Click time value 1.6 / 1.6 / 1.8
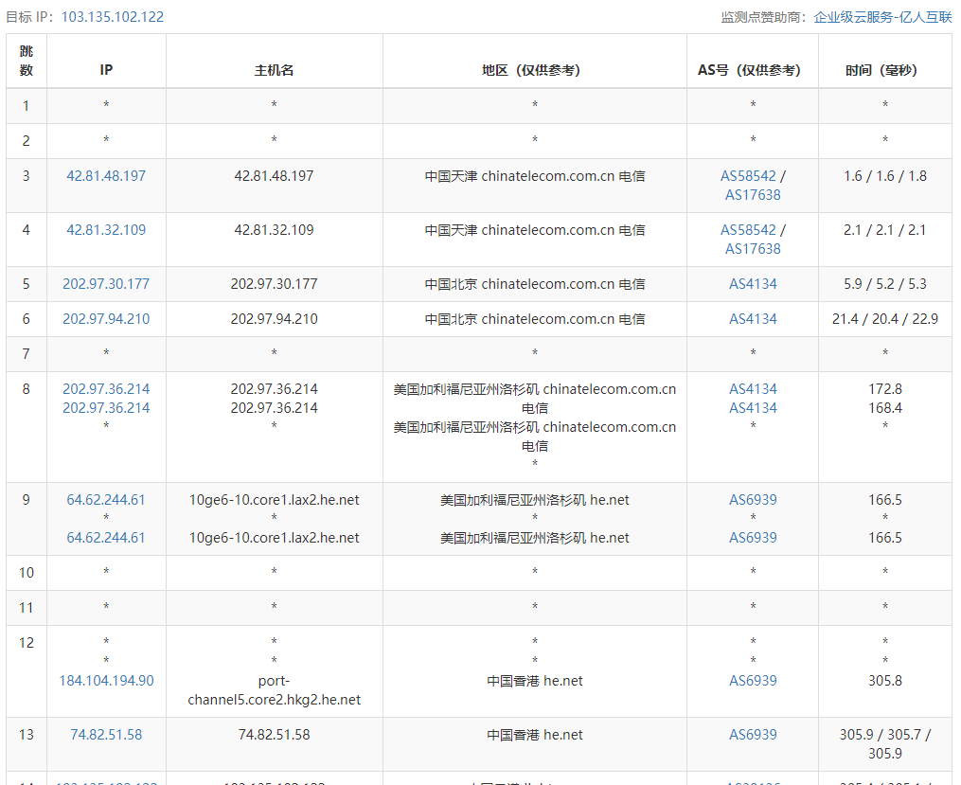 coord(885,176)
